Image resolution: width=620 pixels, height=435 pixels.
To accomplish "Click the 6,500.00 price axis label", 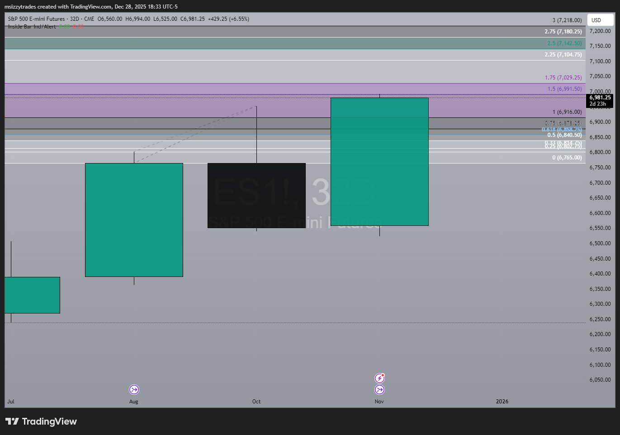I will (x=600, y=243).
